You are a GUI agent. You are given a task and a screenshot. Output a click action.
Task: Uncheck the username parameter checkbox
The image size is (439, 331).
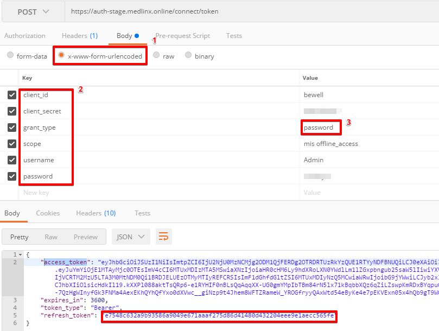click(12, 160)
